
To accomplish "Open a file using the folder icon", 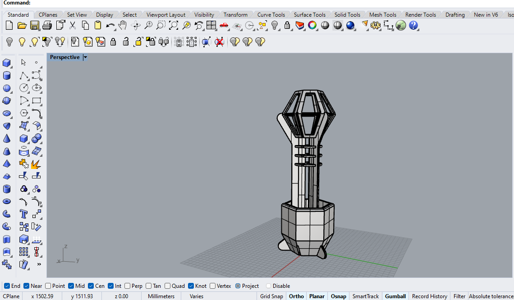I will click(22, 25).
